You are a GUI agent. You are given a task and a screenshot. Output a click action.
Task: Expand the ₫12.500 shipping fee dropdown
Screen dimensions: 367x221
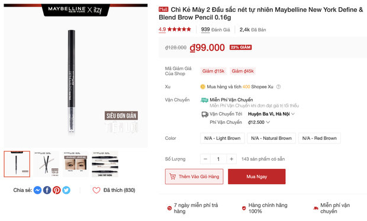(259, 122)
